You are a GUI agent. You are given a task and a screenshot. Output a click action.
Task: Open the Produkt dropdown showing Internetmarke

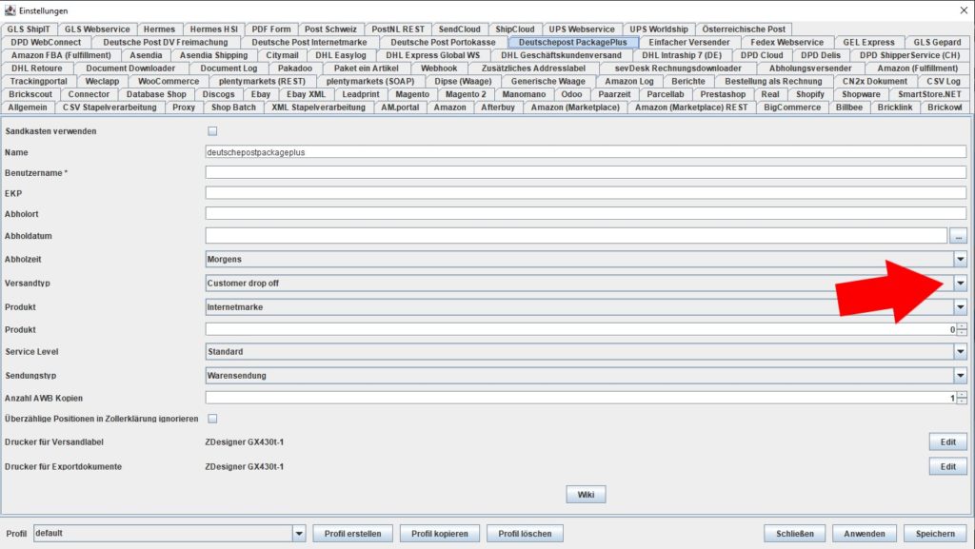[586, 306]
